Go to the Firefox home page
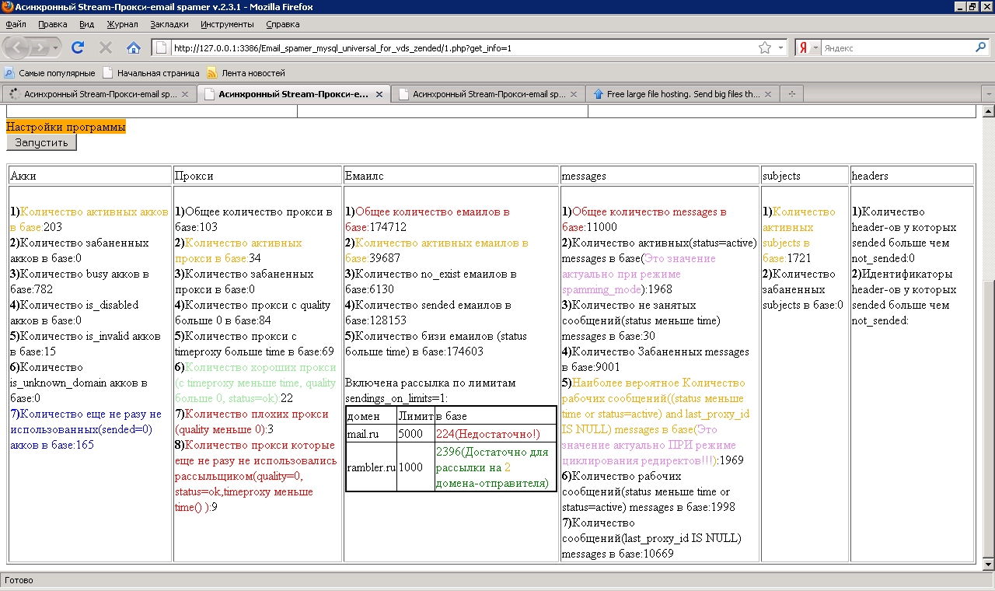 (x=134, y=47)
